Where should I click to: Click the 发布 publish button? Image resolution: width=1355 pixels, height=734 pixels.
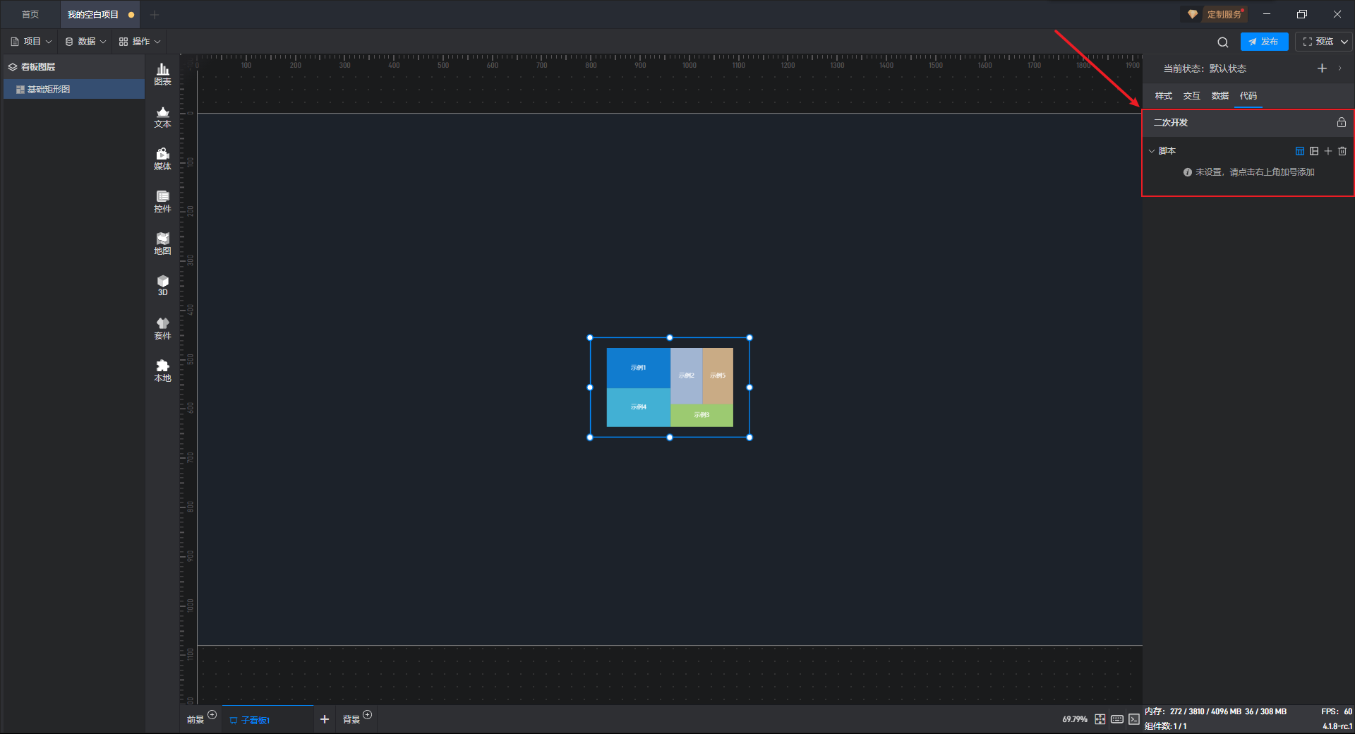[1264, 42]
